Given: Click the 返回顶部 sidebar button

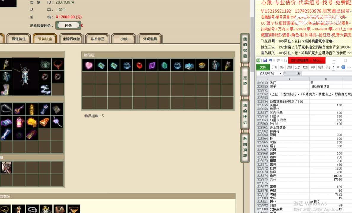Looking at the screenshot, I should pyautogui.click(x=244, y=147).
